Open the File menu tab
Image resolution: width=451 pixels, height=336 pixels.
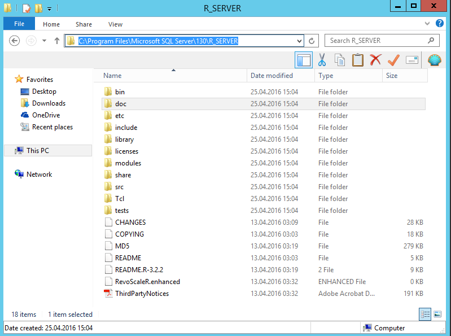coord(19,24)
